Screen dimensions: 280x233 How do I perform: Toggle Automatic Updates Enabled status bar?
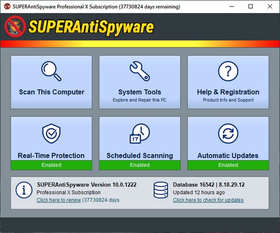228,165
